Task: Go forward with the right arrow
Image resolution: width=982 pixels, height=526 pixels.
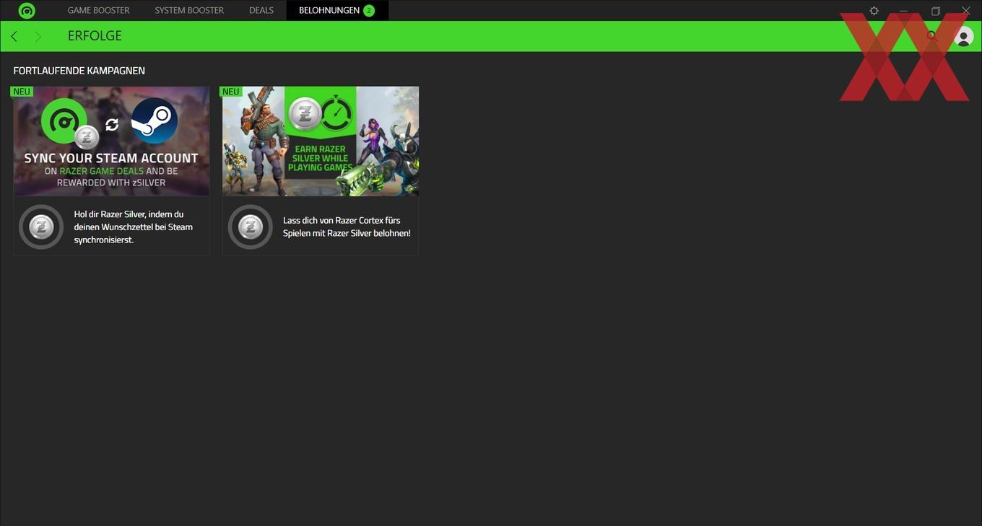Action: [x=38, y=36]
